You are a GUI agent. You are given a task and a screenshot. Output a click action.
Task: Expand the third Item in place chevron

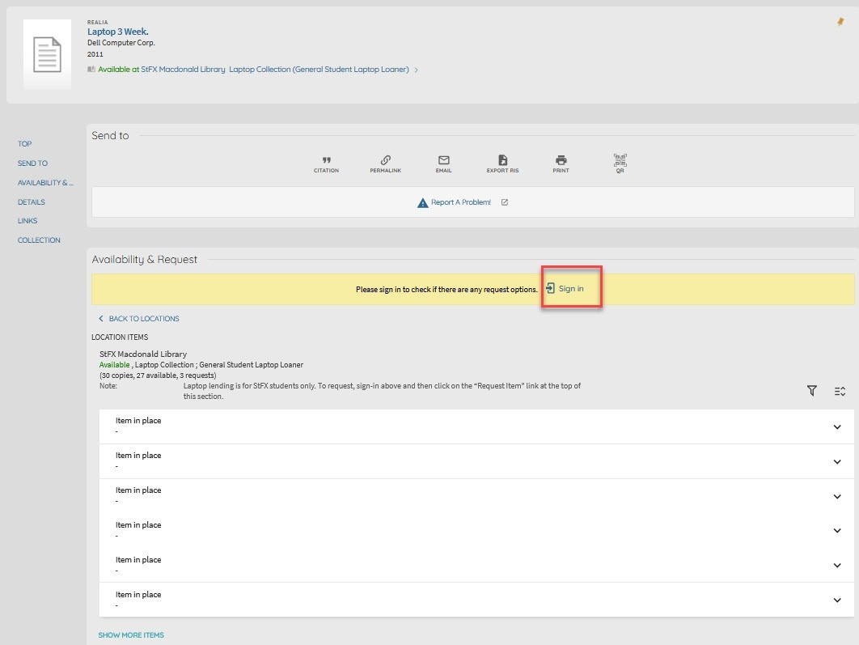point(837,496)
